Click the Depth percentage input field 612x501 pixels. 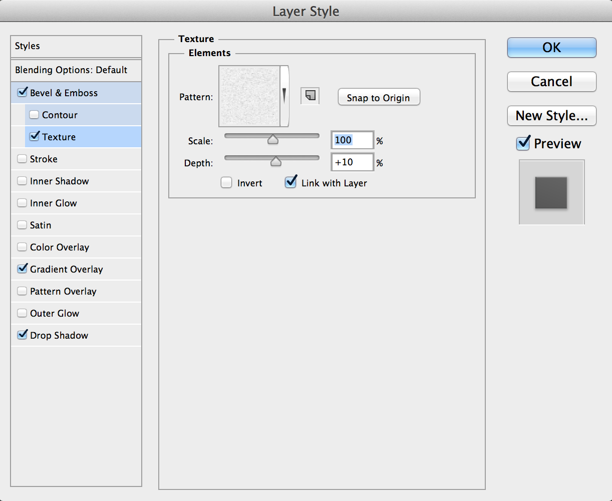click(x=352, y=162)
